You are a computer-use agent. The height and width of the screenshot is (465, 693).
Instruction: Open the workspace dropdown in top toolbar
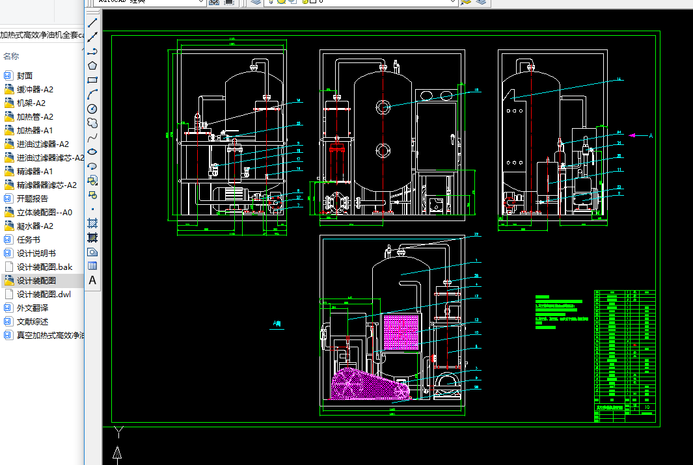click(x=200, y=2)
